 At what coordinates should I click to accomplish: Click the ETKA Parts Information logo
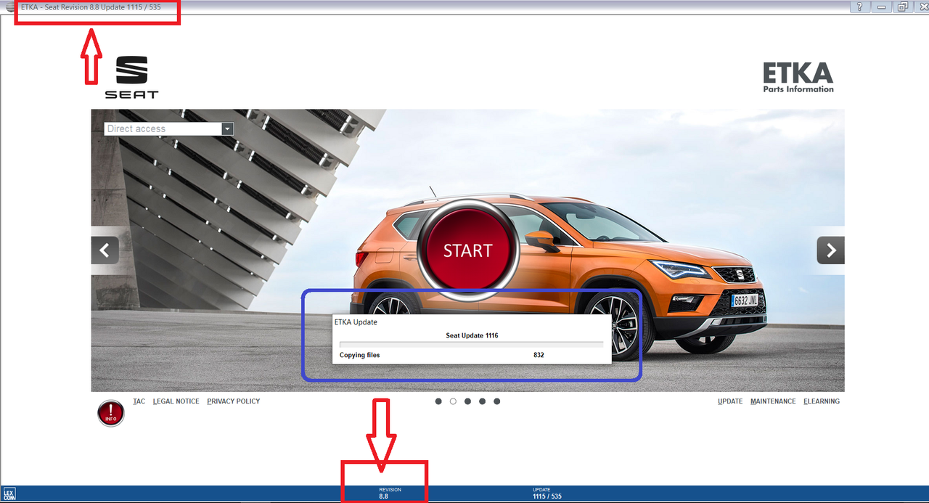pos(798,78)
